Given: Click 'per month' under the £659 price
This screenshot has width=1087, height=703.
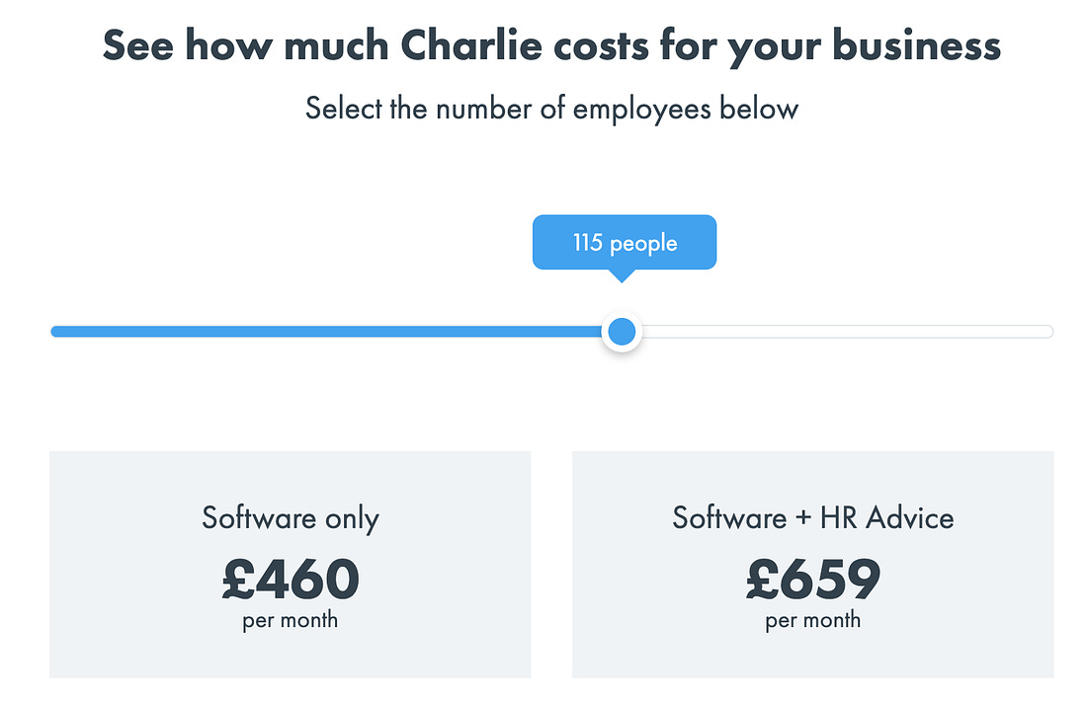Looking at the screenshot, I should coord(813,620).
